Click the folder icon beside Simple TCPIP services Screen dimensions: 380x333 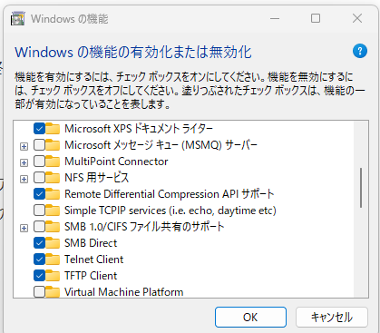coord(53,211)
